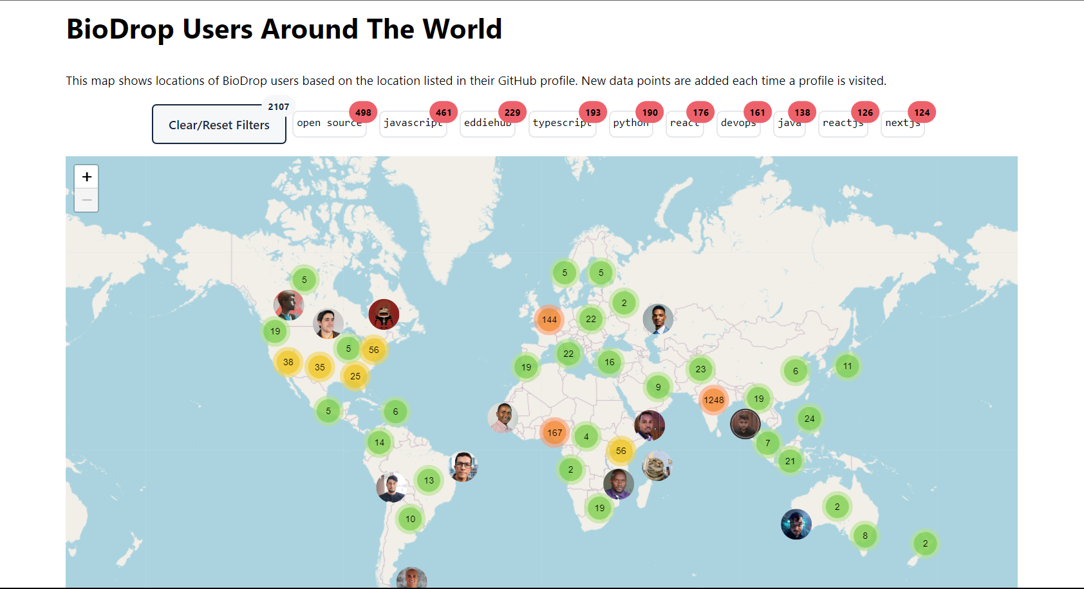Apply the react tag filter

point(684,123)
